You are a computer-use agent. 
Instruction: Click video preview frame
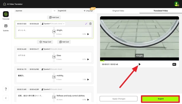tap(139, 38)
